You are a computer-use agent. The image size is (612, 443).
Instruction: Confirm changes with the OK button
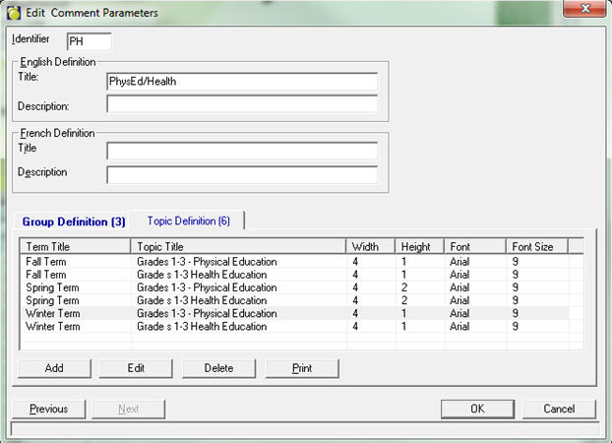click(477, 409)
